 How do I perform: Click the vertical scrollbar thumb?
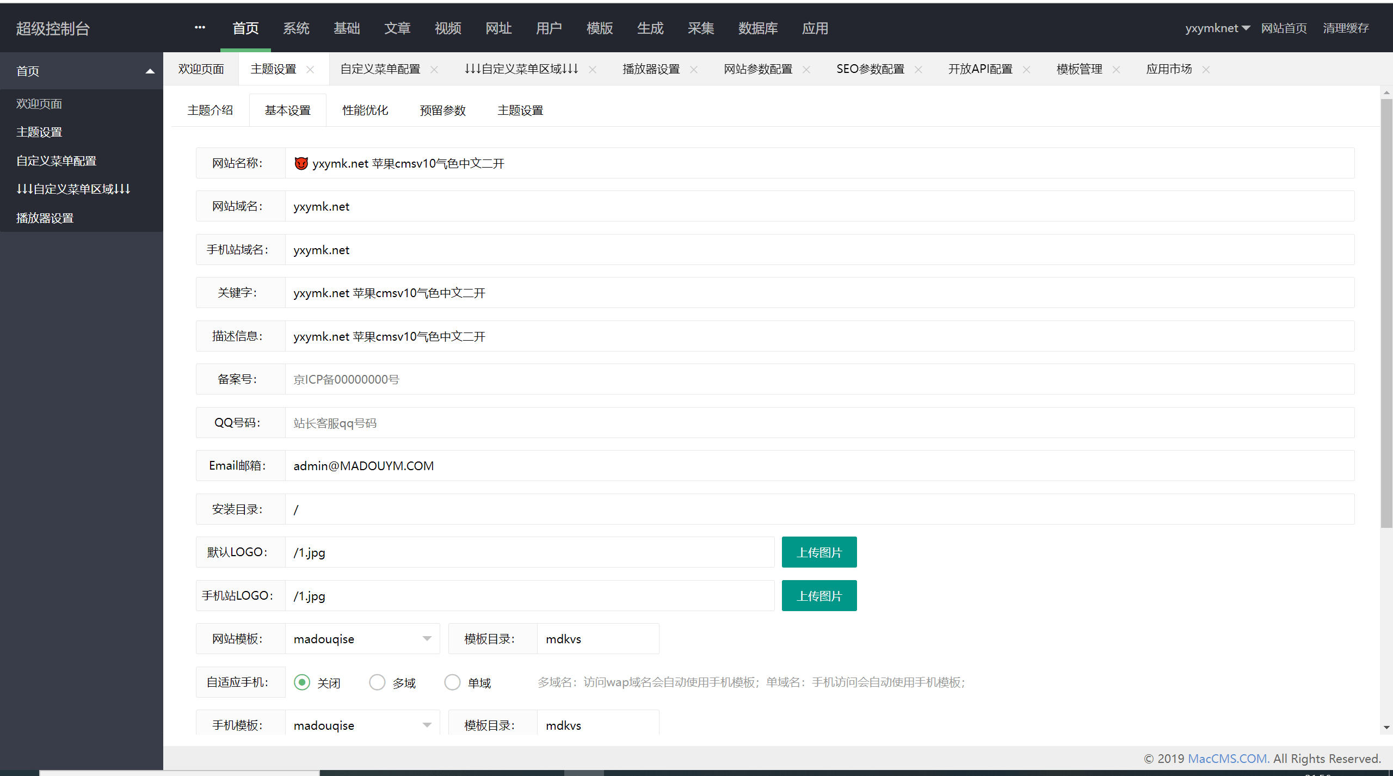coord(1386,313)
